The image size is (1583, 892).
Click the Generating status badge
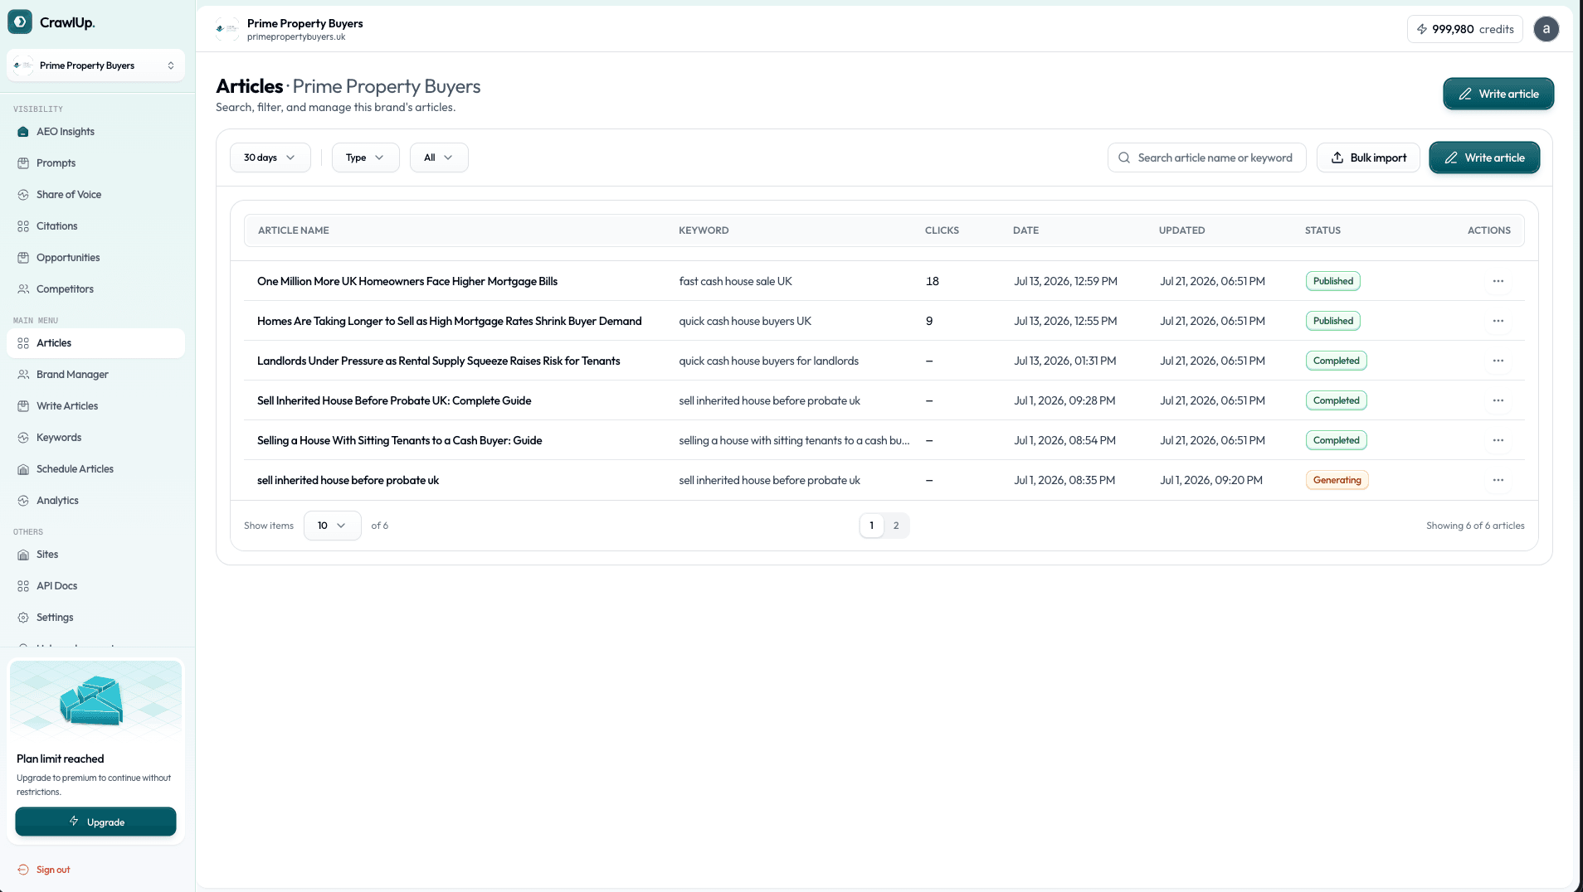point(1337,480)
